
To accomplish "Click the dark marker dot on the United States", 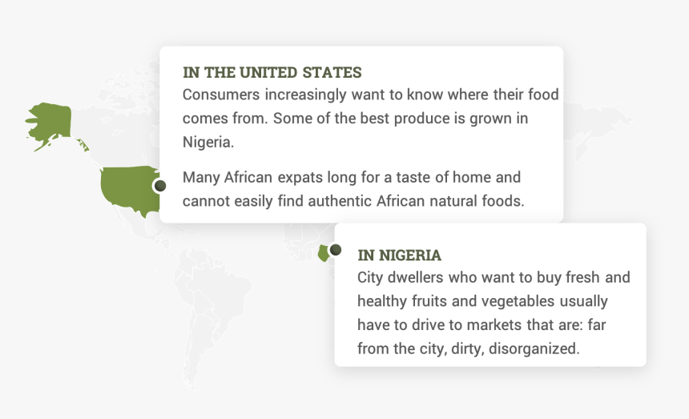I will point(160,186).
